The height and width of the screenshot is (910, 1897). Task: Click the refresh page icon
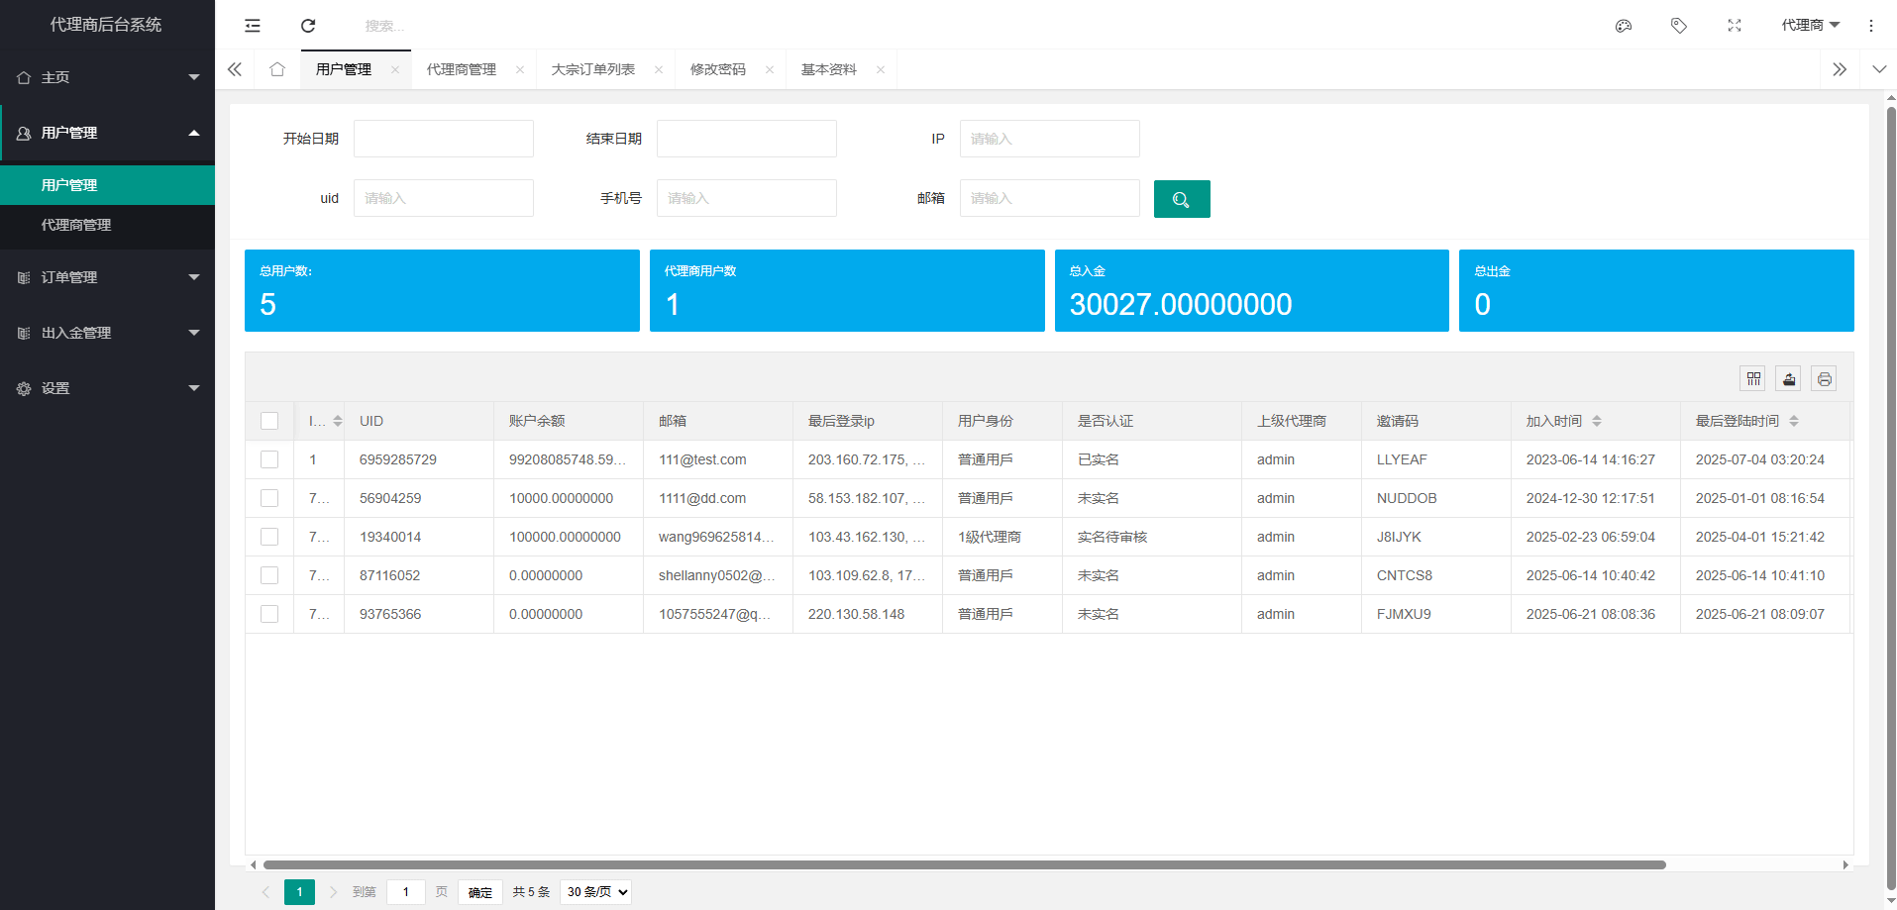308,26
